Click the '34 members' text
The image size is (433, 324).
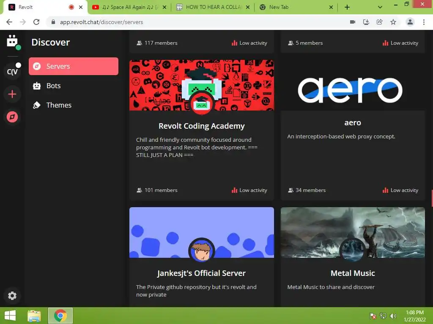[310, 190]
